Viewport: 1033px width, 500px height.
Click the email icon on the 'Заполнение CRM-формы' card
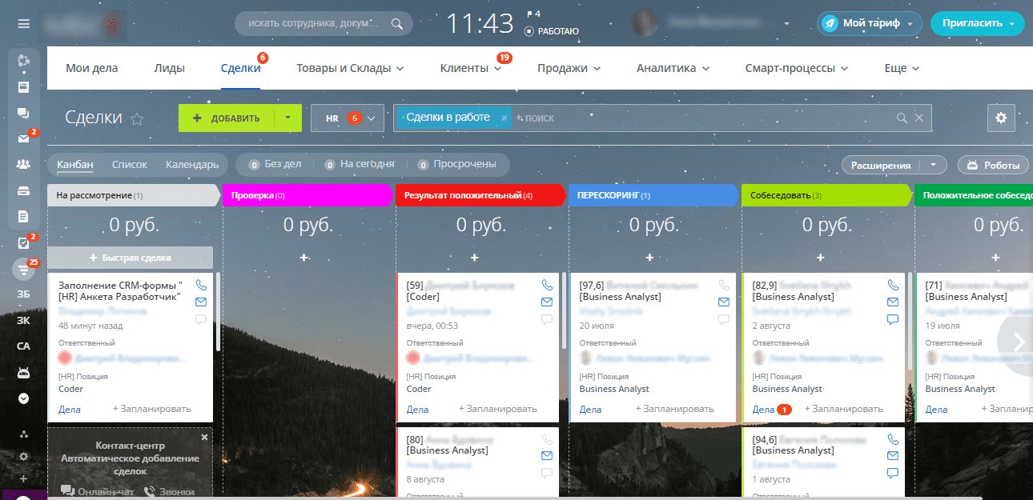coord(201,302)
